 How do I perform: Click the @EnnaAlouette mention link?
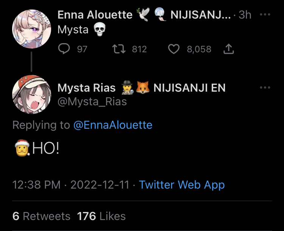[x=112, y=125]
